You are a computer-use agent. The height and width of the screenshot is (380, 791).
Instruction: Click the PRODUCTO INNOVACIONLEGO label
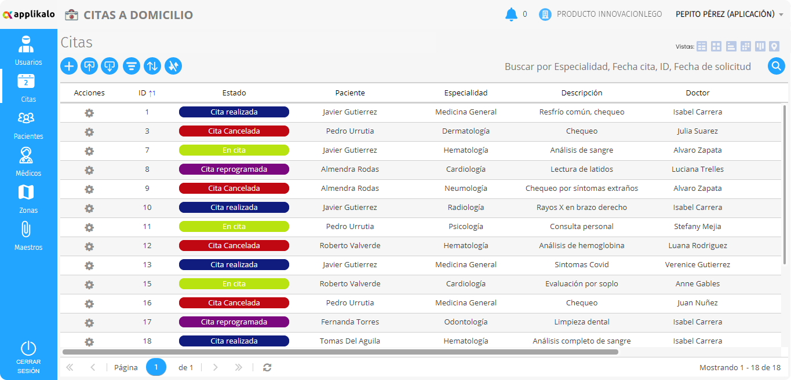click(609, 14)
